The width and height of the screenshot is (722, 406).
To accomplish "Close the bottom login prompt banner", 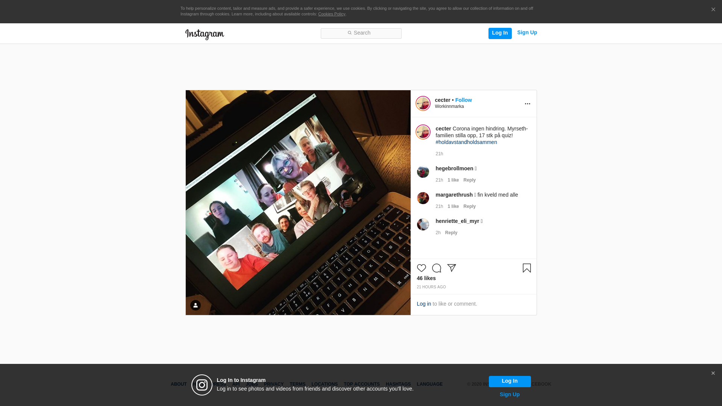I will [713, 373].
